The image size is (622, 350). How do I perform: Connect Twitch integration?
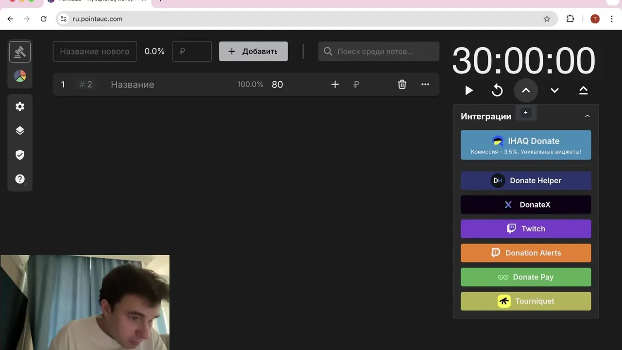[x=526, y=228]
